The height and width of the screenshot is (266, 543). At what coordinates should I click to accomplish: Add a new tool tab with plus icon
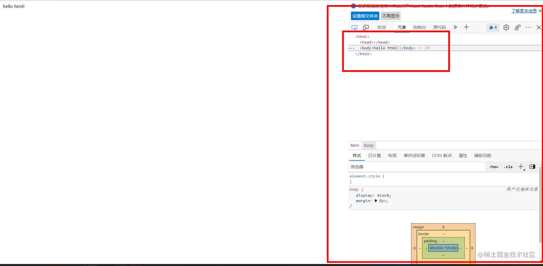(466, 27)
